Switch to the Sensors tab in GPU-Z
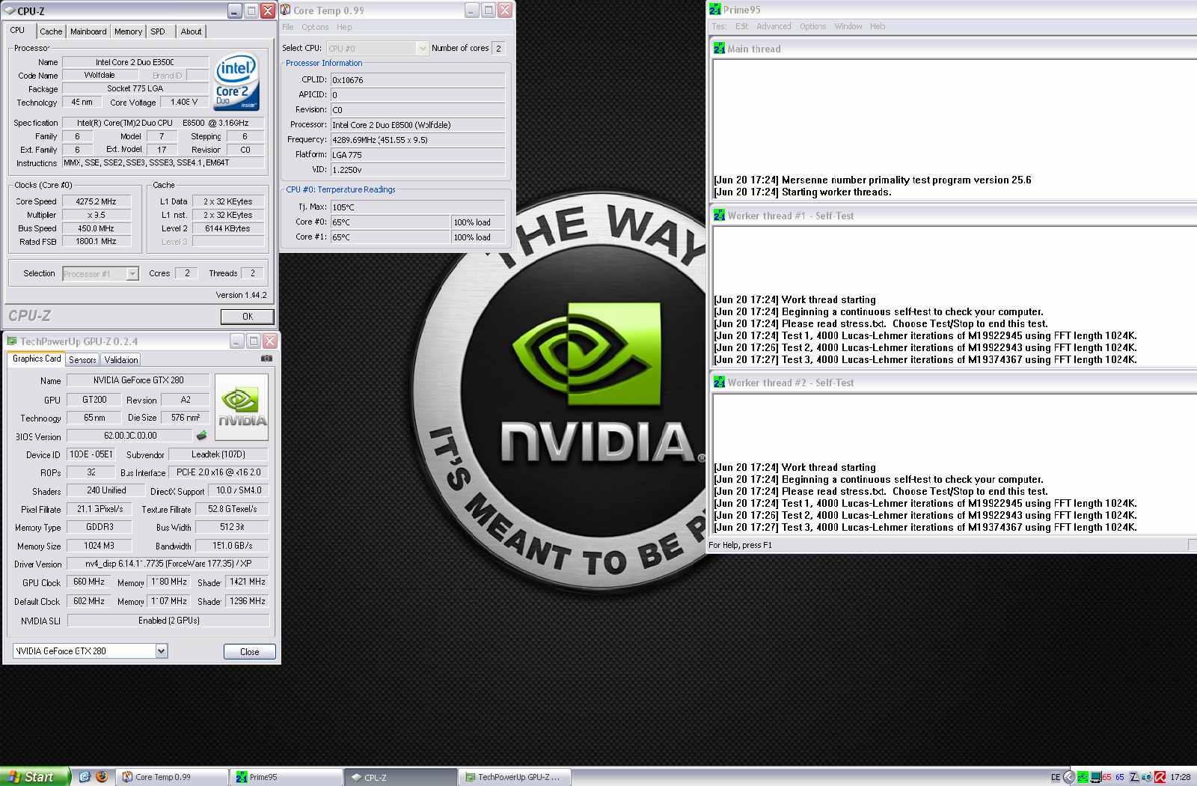 click(x=82, y=360)
